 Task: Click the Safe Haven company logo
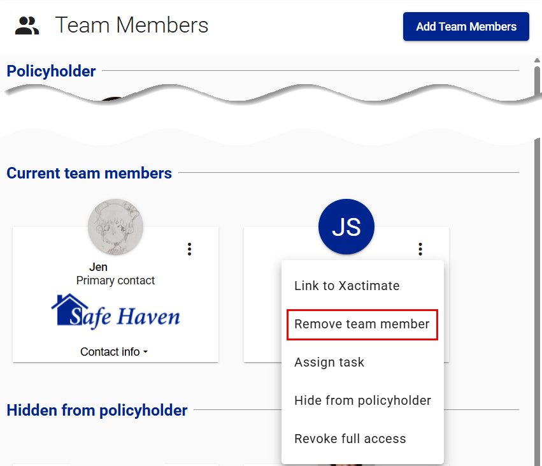click(115, 311)
